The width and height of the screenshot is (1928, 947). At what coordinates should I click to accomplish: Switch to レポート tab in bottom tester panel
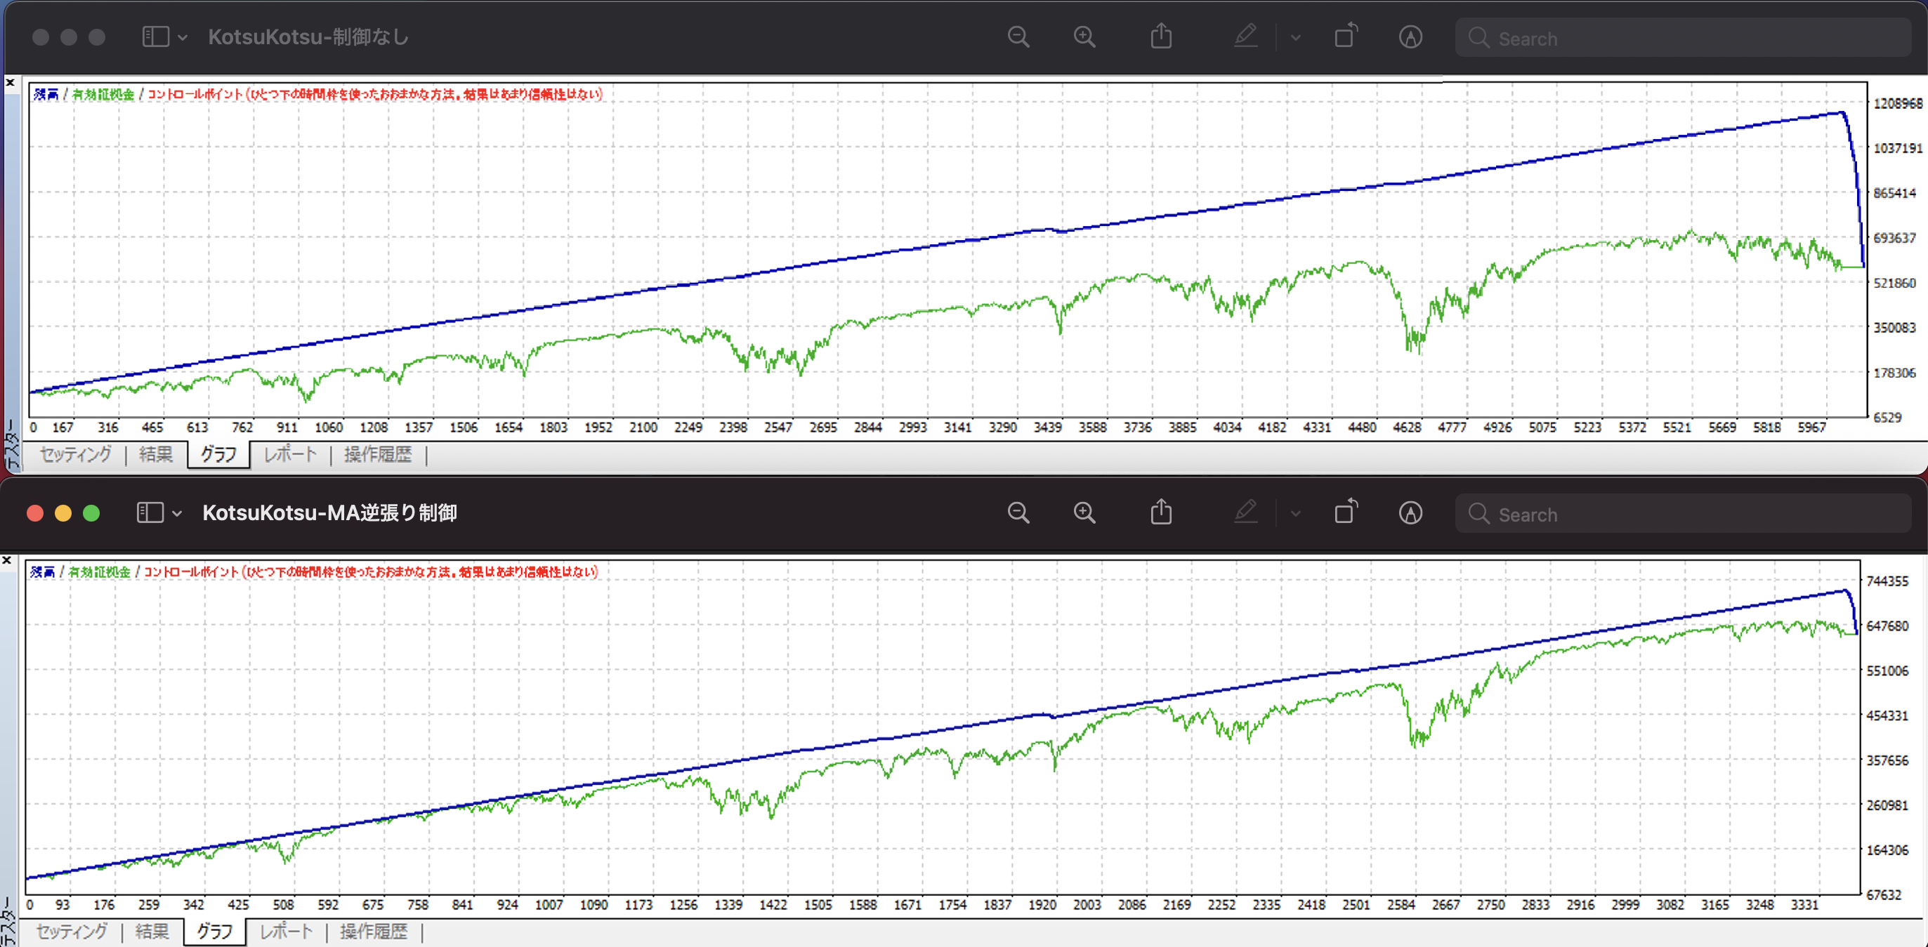[x=285, y=932]
